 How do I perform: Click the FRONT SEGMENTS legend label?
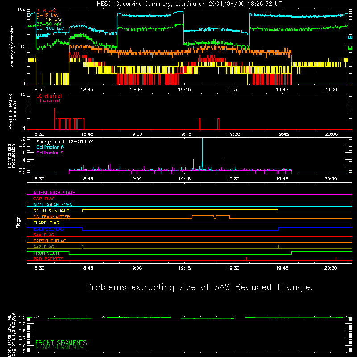pyautogui.click(x=61, y=343)
